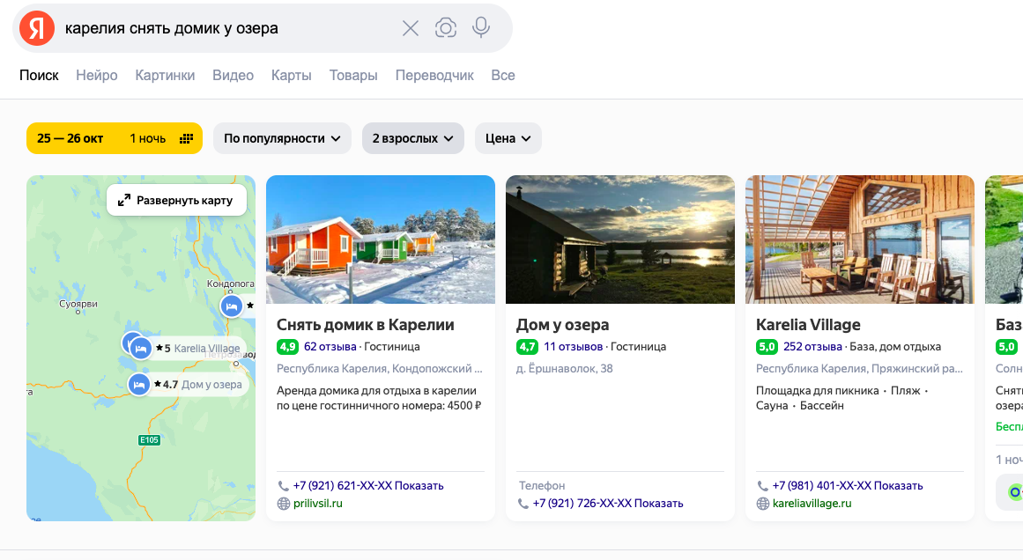Click the Кондопога label on map
Image resolution: width=1023 pixels, height=560 pixels.
230,284
